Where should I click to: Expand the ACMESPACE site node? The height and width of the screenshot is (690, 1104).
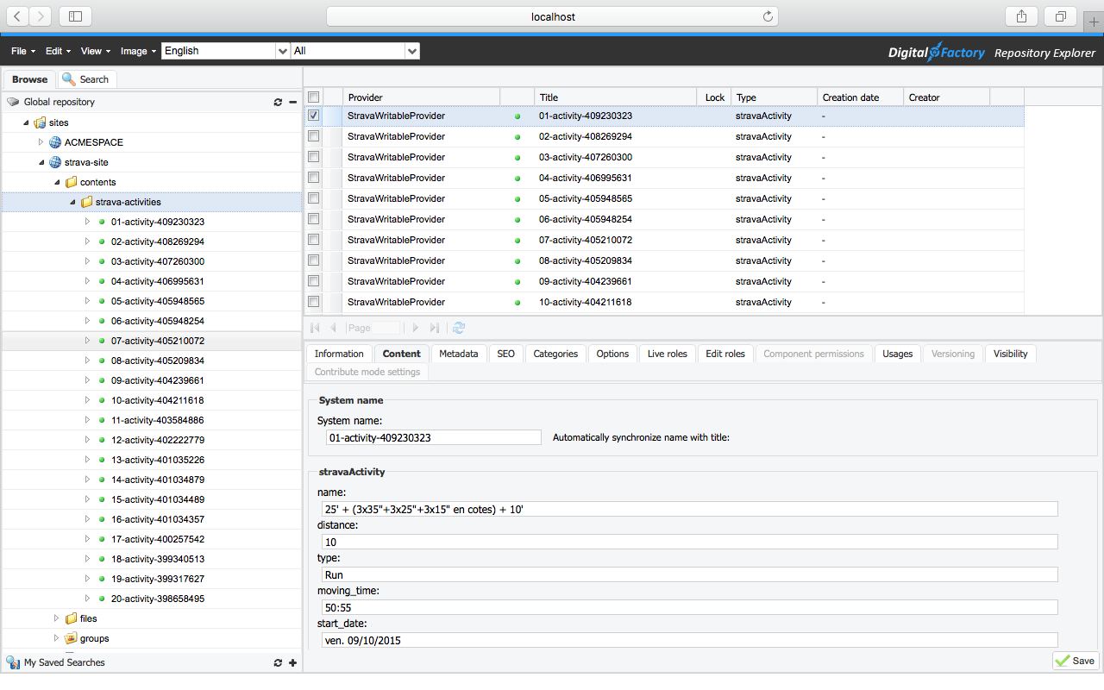(41, 142)
